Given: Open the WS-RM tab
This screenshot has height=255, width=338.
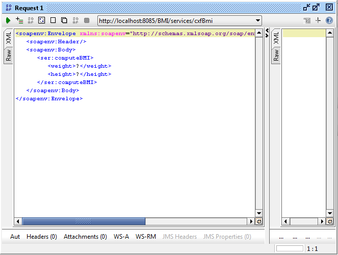Looking at the screenshot, I should pyautogui.click(x=146, y=237).
